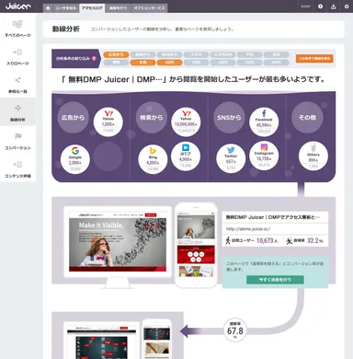Open the settings gear icon

pos(347,6)
